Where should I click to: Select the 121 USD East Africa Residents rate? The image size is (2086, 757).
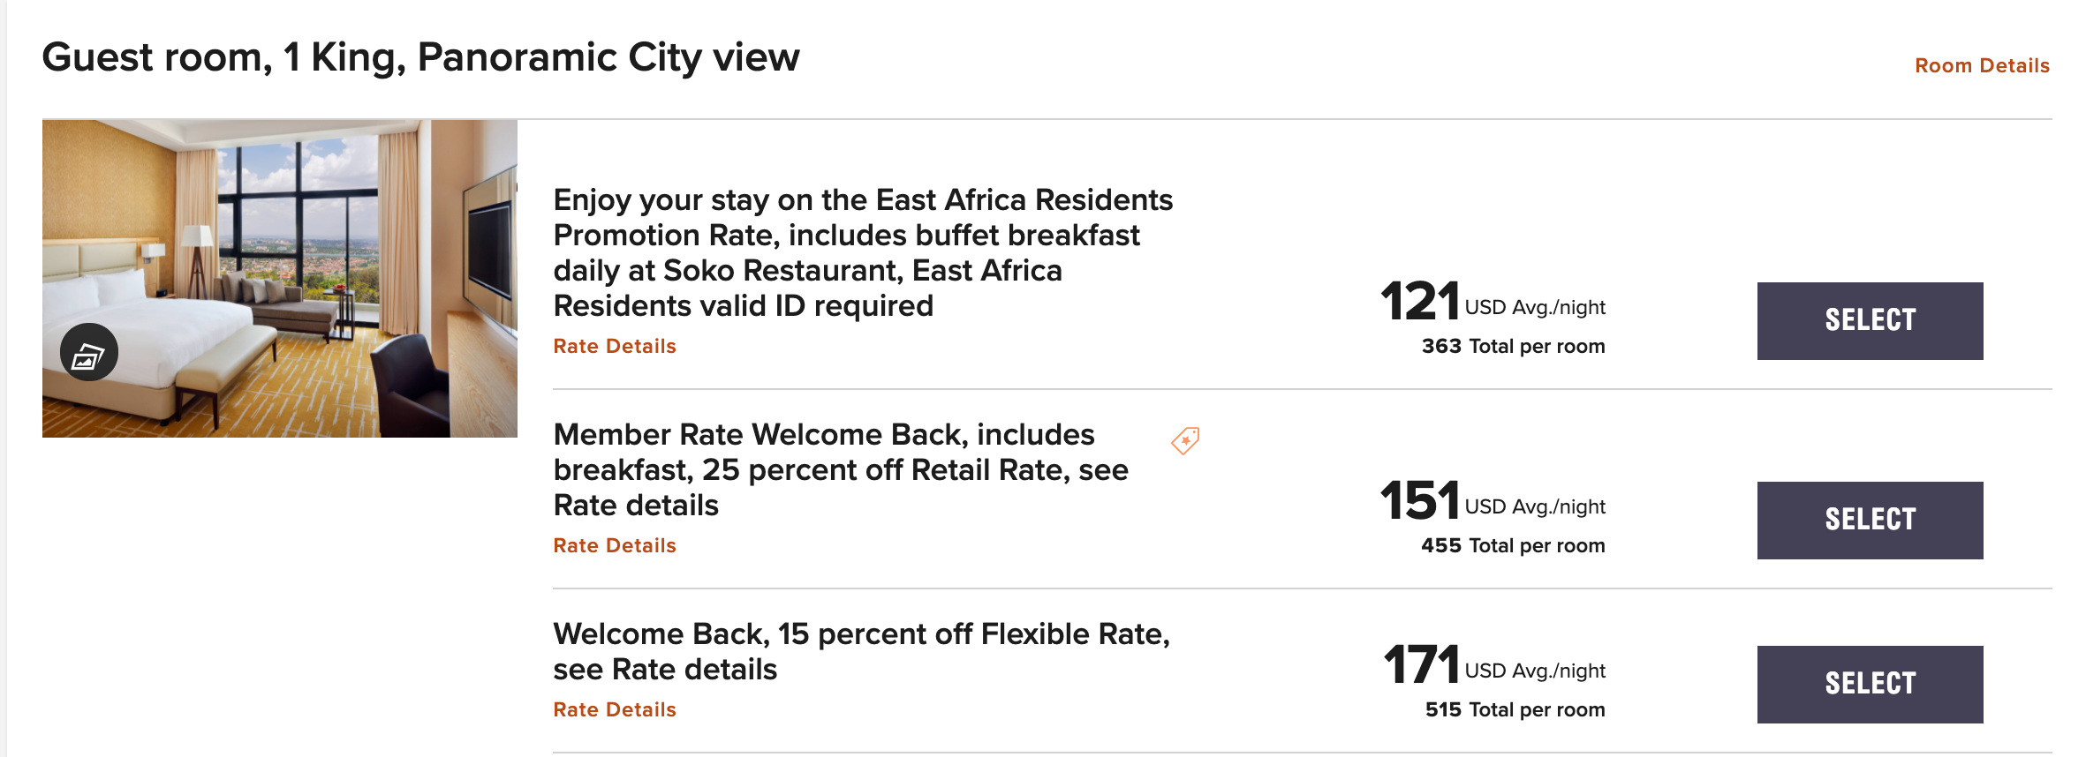[1870, 321]
